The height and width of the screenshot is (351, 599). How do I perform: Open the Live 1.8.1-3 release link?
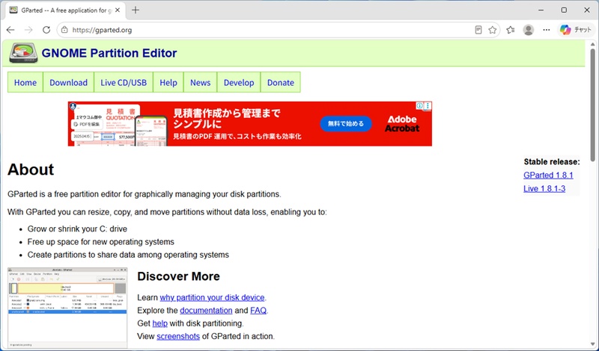544,188
